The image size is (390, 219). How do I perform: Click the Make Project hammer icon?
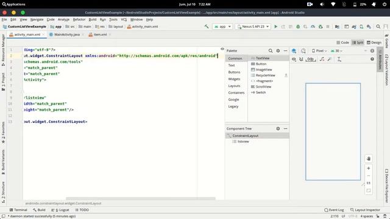coord(207,27)
